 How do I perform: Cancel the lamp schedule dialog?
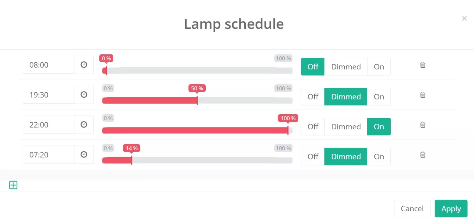click(x=412, y=209)
